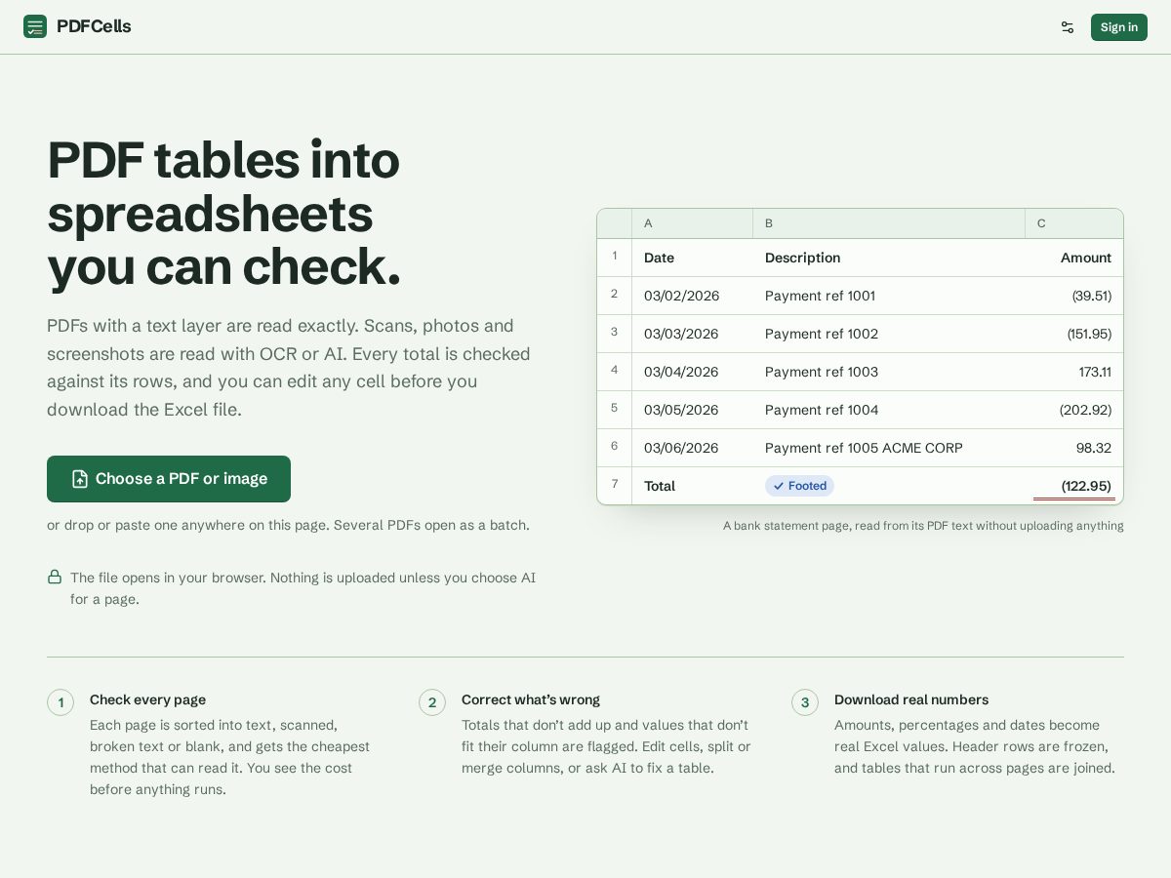The image size is (1171, 878).
Task: Click the lock icon beside privacy note
Action: (55, 577)
